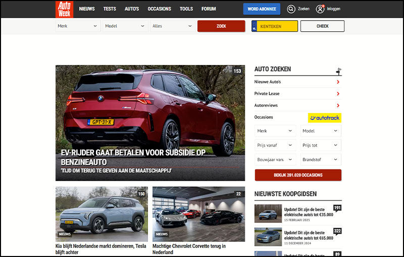Open the 153 comments badge on BMW article
The image size is (404, 257).
237,71
